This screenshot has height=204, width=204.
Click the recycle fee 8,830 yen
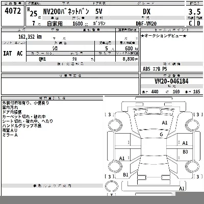point(131,59)
